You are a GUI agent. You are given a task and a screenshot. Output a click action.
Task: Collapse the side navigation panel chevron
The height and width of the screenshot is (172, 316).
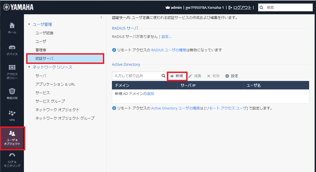[101, 17]
